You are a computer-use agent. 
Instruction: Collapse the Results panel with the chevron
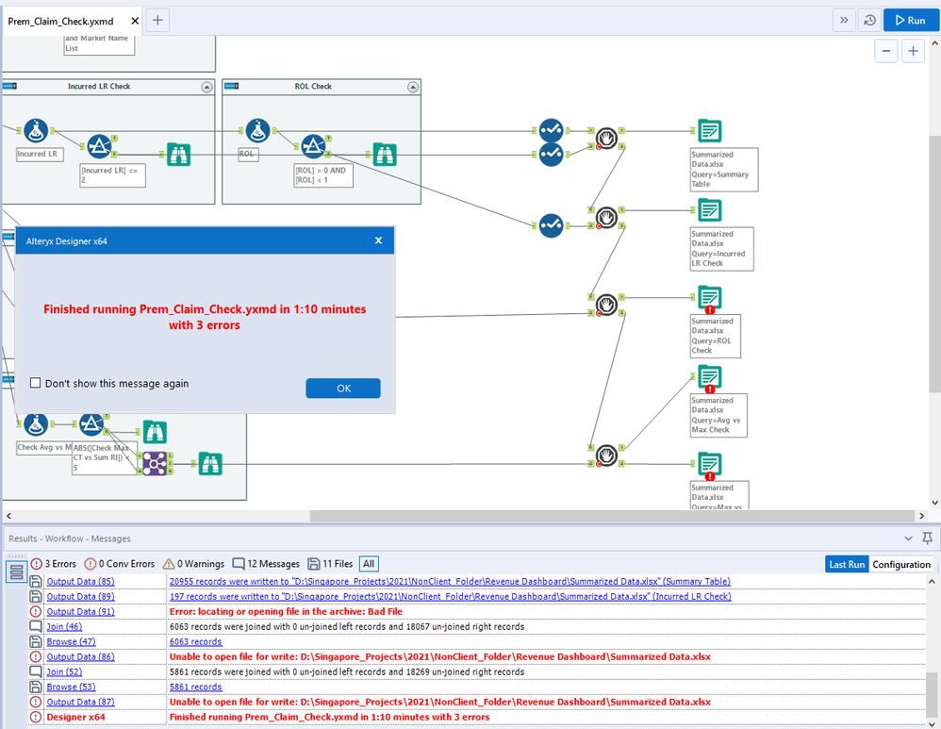[909, 538]
